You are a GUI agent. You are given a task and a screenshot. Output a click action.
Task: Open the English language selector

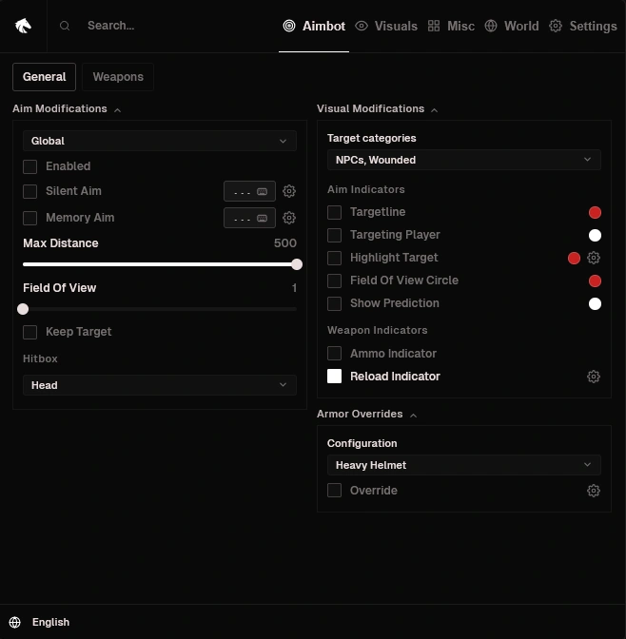[50, 622]
